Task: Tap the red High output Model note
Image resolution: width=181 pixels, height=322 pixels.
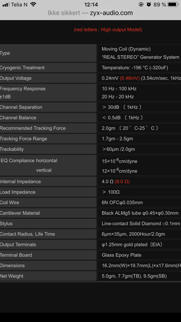Action: [x=108, y=30]
